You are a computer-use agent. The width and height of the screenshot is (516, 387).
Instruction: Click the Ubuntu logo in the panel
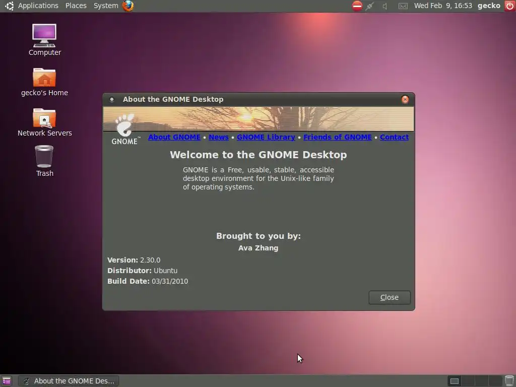(x=9, y=6)
